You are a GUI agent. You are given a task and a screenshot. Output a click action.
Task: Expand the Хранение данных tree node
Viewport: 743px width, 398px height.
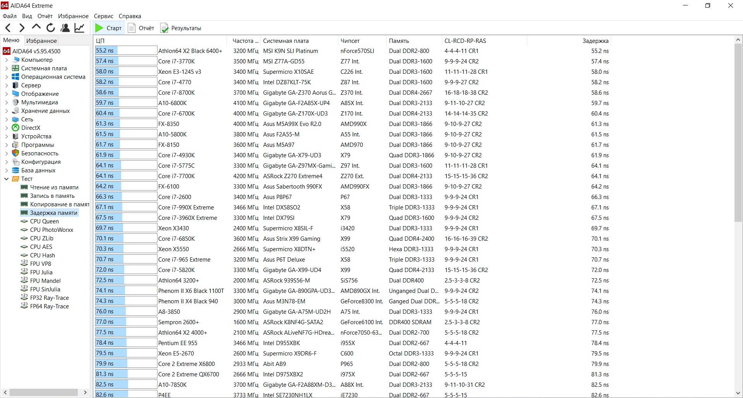click(x=6, y=111)
